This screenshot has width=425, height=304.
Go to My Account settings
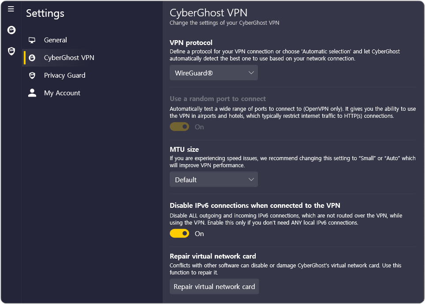coord(62,93)
